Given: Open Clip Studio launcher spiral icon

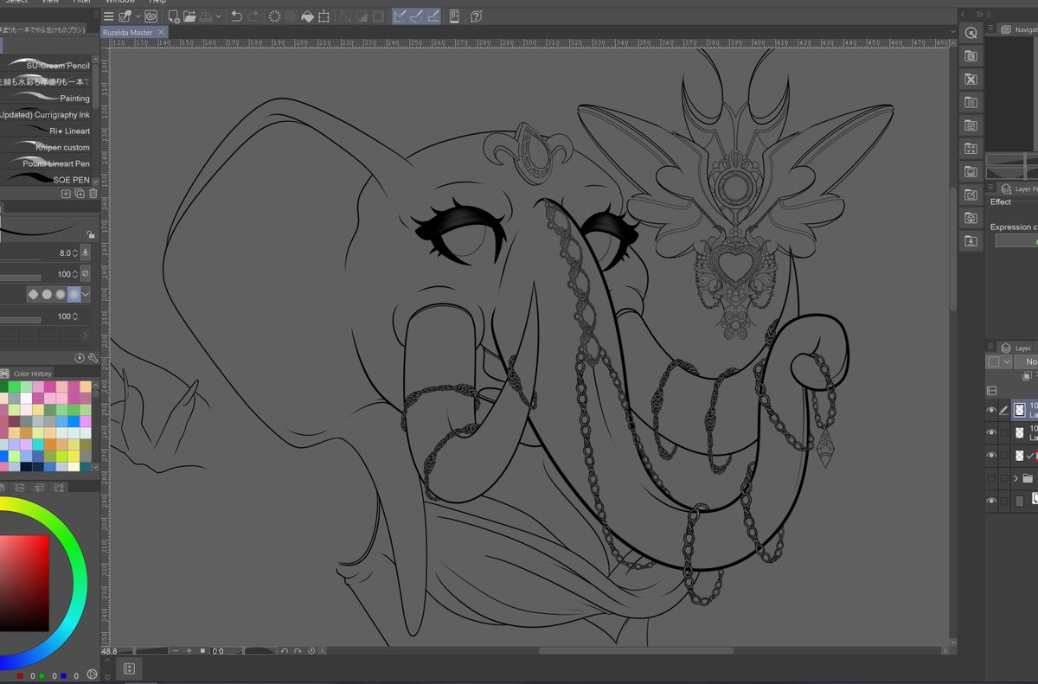Looking at the screenshot, I should coord(151,16).
